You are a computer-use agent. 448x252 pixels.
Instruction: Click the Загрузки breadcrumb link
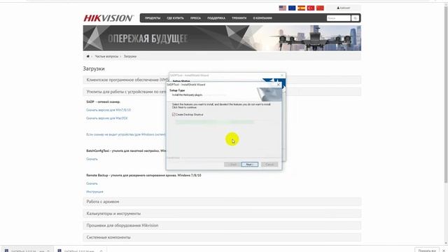[130, 56]
